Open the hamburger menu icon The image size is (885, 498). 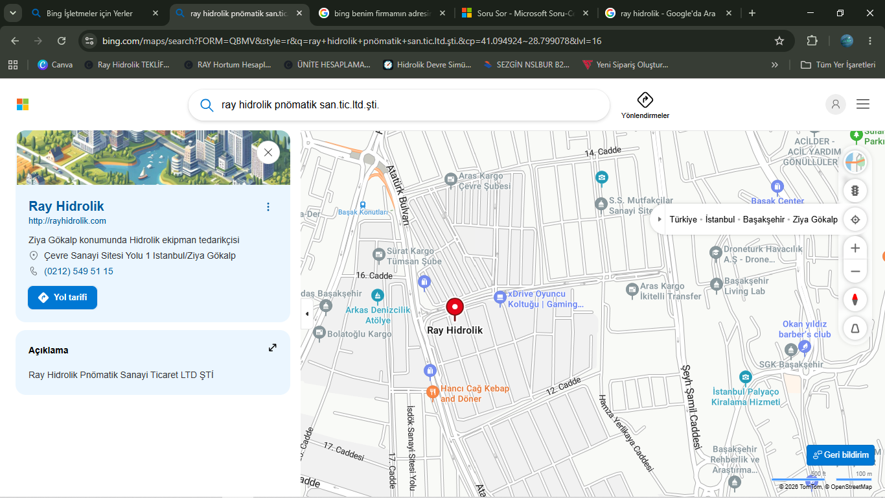(863, 104)
